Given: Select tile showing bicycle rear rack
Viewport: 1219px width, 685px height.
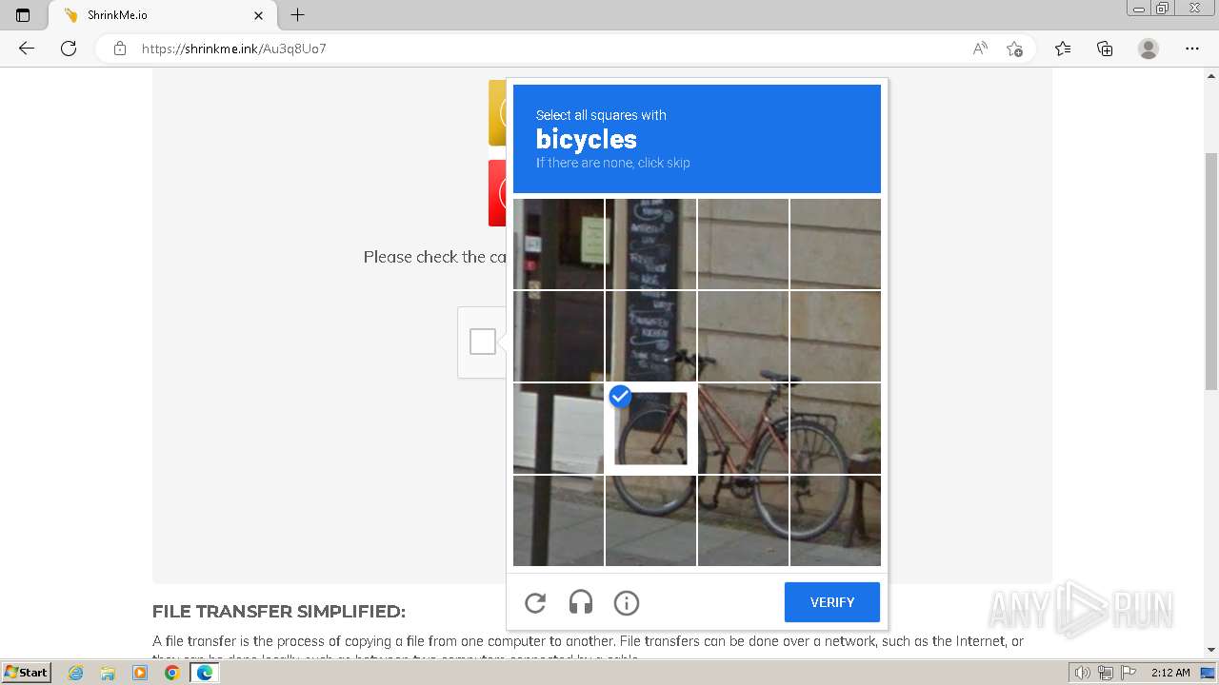Looking at the screenshot, I should (x=835, y=429).
